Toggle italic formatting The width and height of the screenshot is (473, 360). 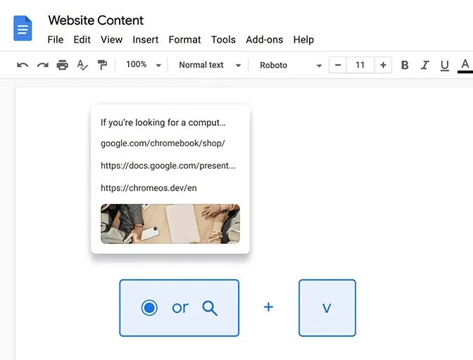pyautogui.click(x=424, y=65)
